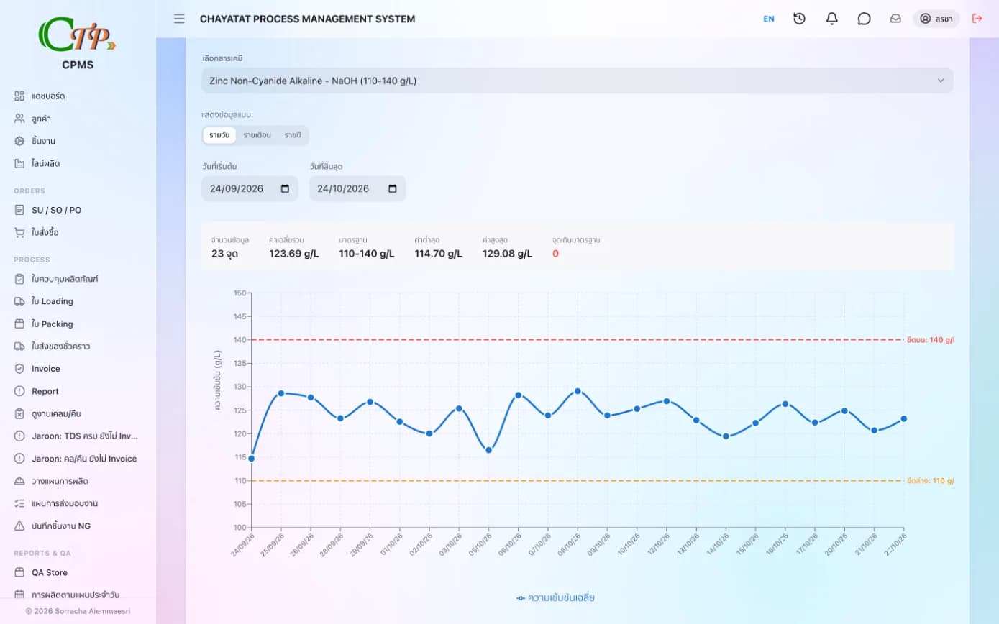Open the inbox tray icon in header
This screenshot has width=999, height=624.
895,19
